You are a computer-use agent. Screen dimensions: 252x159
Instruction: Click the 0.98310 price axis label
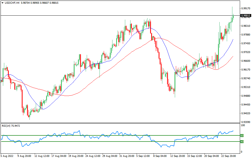[246, 26]
